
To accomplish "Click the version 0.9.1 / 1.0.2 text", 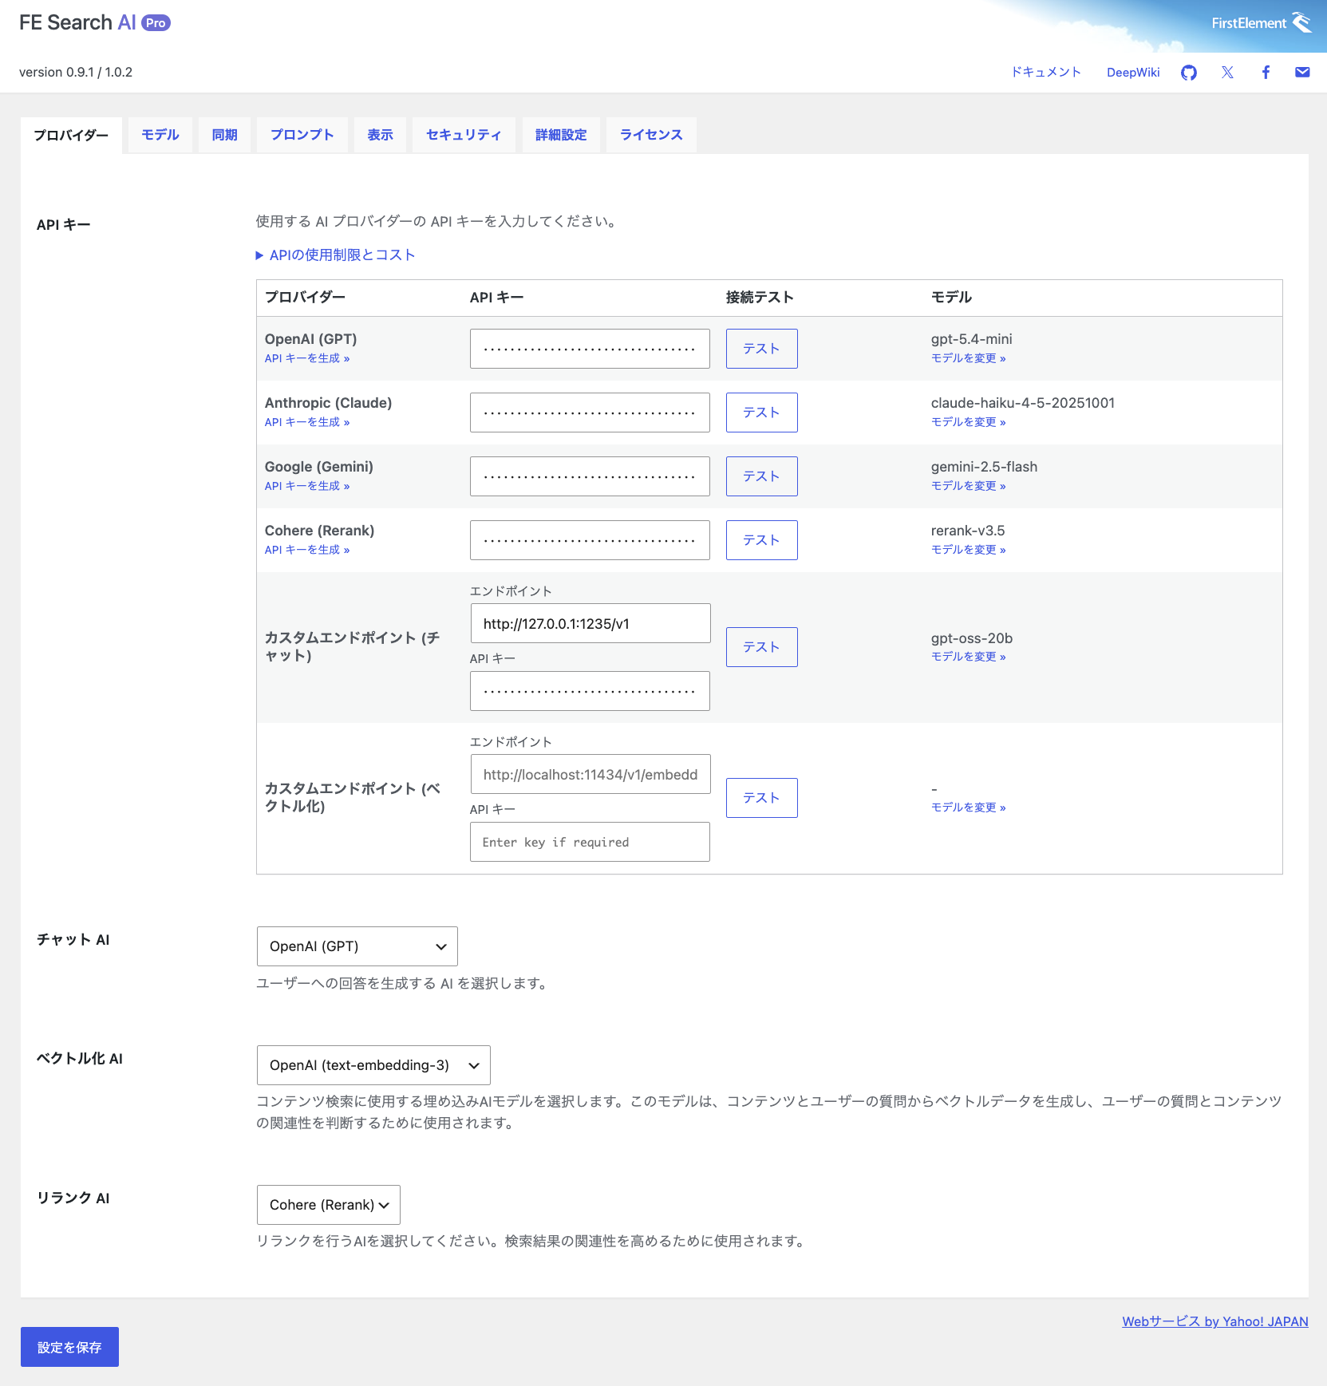I will click(76, 72).
